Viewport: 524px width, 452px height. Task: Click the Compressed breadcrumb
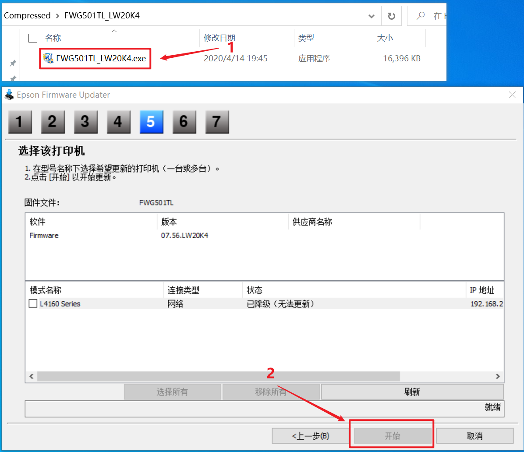[27, 16]
